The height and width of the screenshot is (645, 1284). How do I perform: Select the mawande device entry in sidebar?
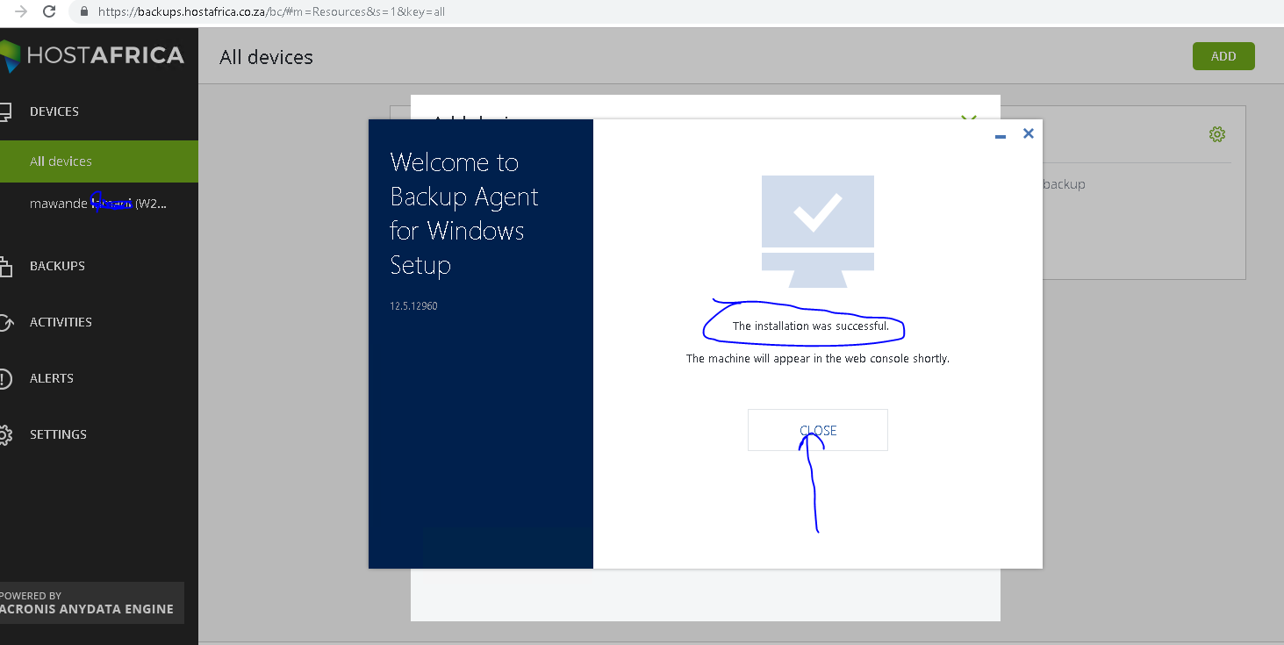tap(99, 204)
